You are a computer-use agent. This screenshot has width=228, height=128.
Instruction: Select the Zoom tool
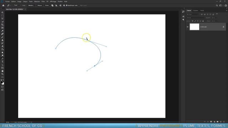2,74
